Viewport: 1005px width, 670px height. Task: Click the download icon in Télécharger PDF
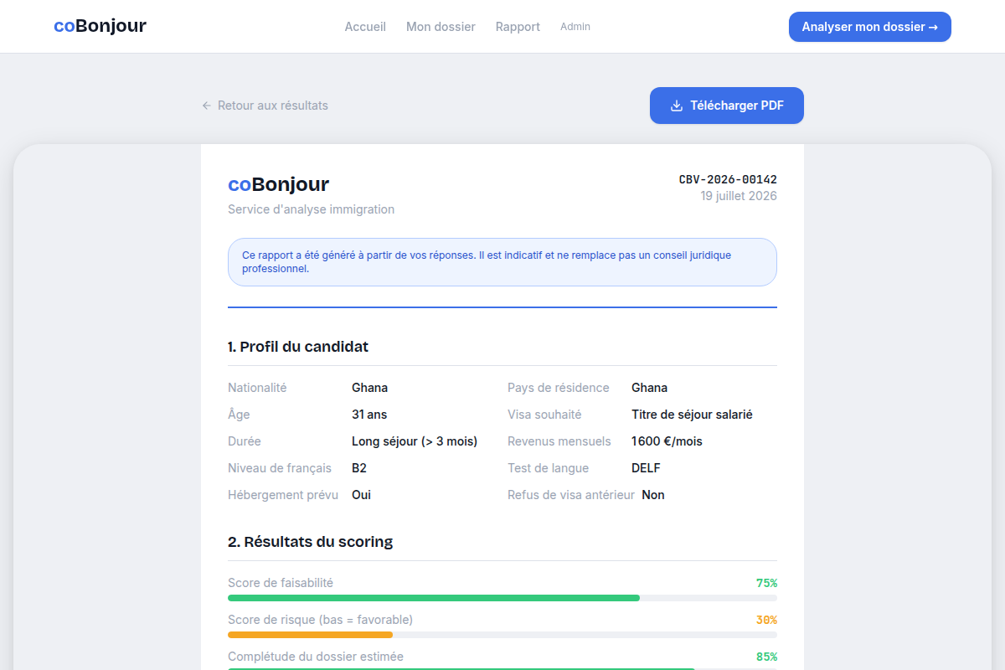click(677, 106)
